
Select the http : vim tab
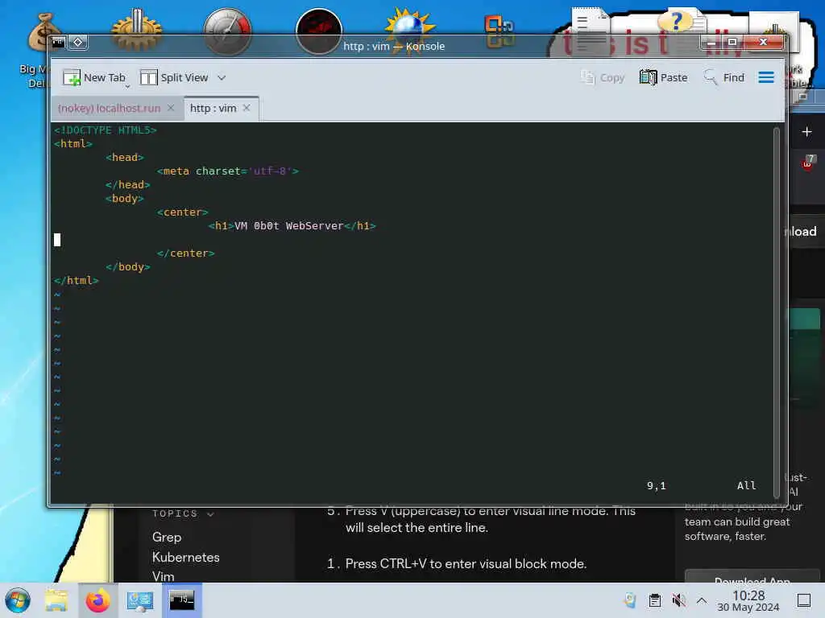click(213, 109)
